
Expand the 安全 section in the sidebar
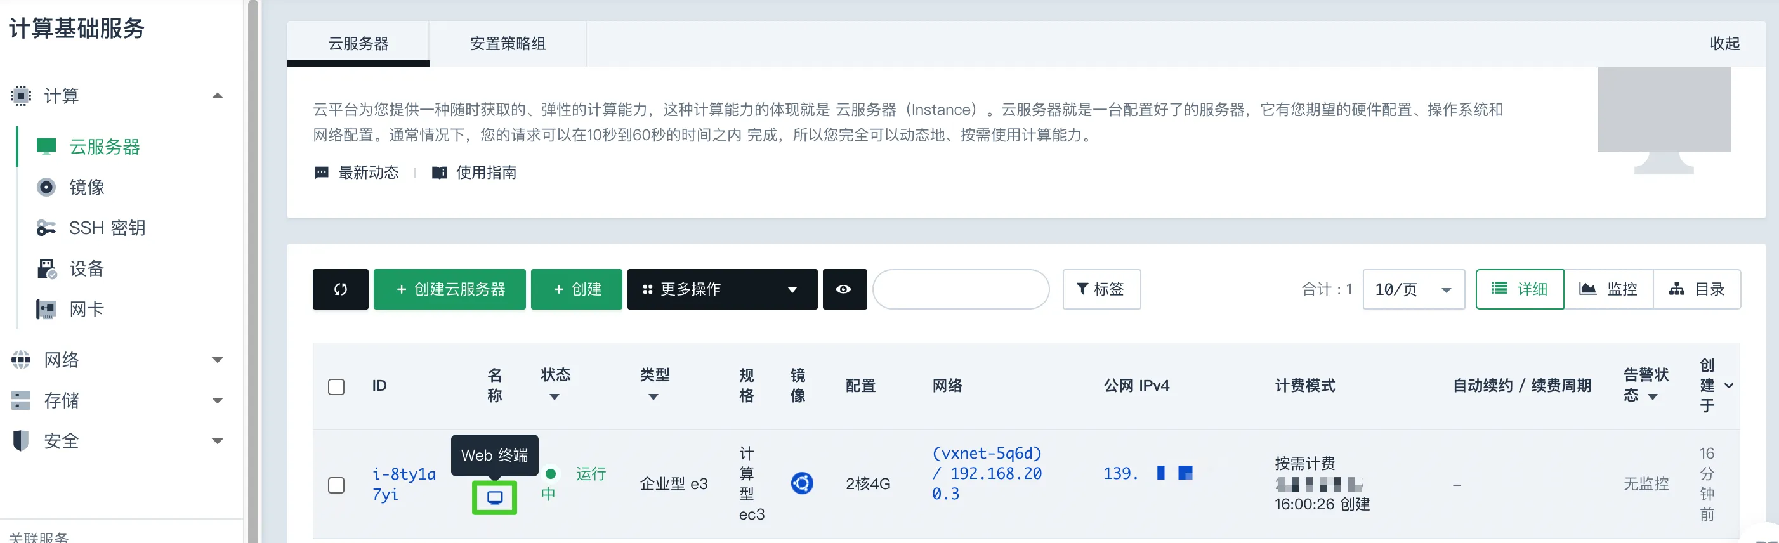218,441
